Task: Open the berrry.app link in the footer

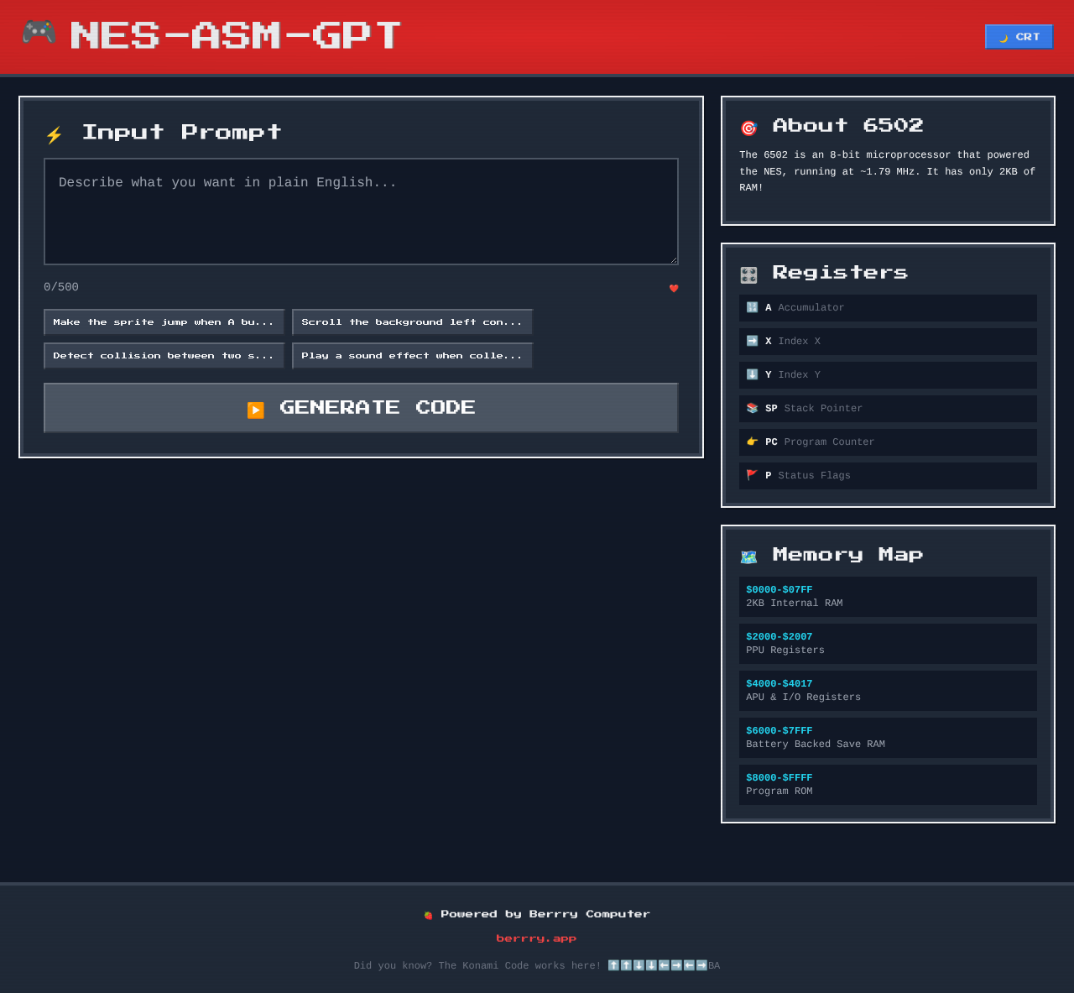Action: coord(536,938)
